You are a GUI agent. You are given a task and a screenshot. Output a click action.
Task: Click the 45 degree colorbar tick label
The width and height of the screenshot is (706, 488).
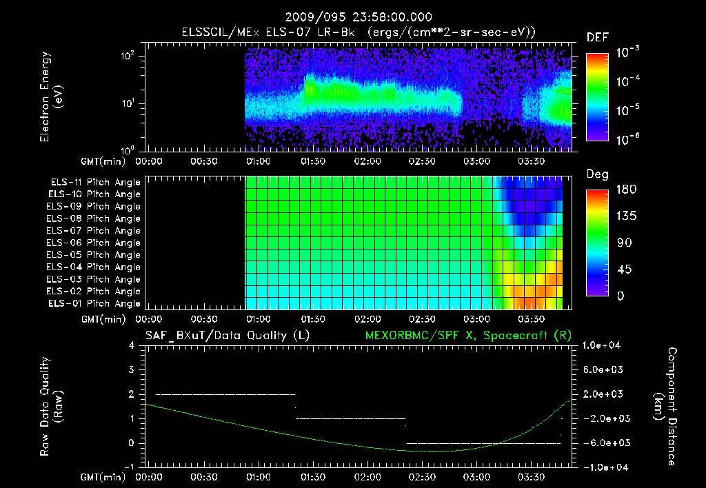point(625,270)
